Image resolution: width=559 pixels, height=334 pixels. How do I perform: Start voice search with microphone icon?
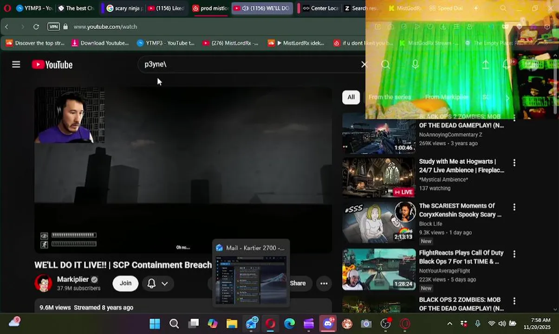[415, 64]
